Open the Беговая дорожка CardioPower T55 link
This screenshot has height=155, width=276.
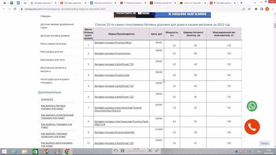pyautogui.click(x=114, y=143)
